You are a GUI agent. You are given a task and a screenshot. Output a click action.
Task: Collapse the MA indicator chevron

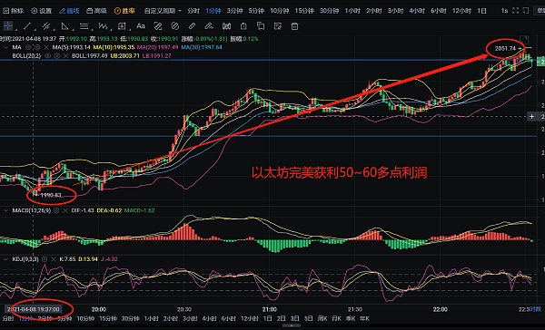(x=5, y=47)
